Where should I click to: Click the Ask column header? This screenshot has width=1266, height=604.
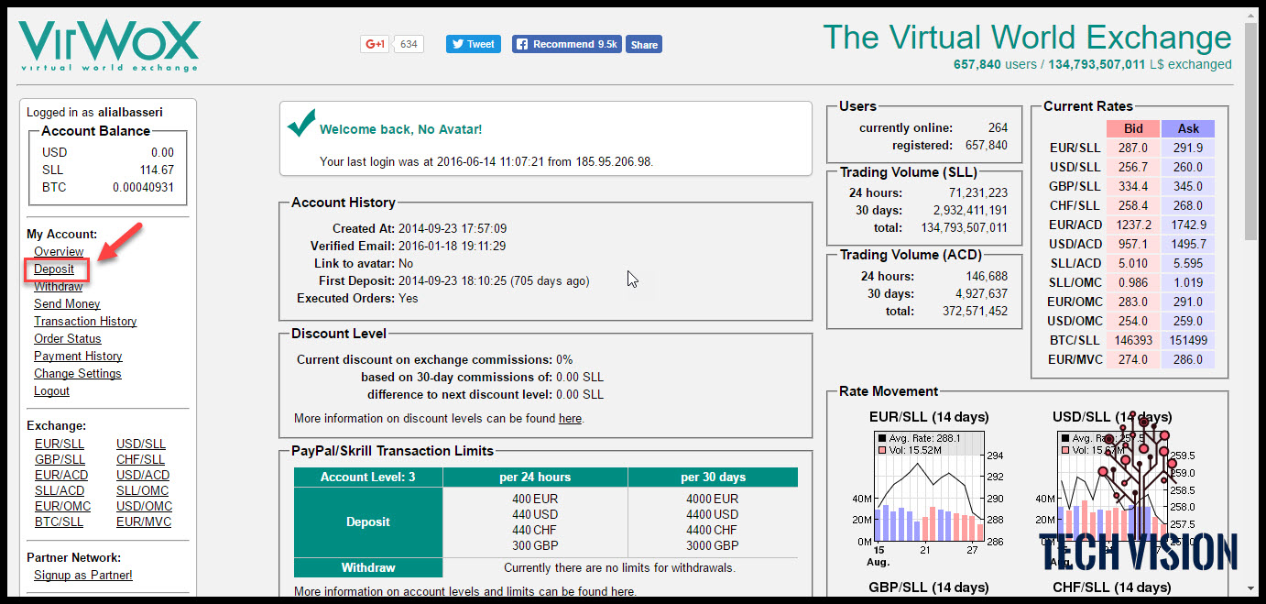(1188, 128)
